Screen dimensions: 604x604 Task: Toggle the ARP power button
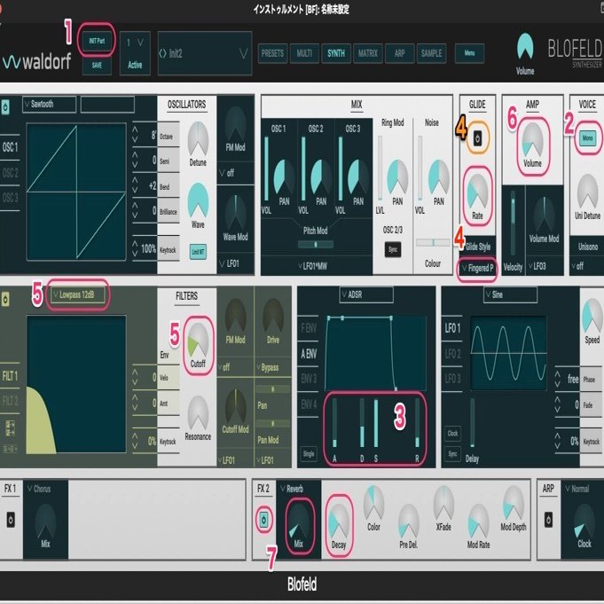(548, 520)
